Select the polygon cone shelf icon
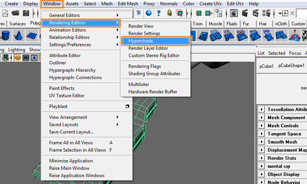The height and width of the screenshot is (184, 307). point(18,35)
